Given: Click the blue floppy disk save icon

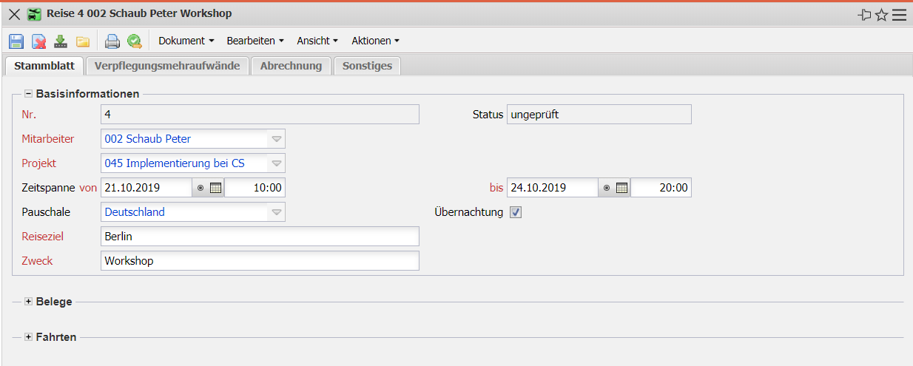Looking at the screenshot, I should 16,41.
